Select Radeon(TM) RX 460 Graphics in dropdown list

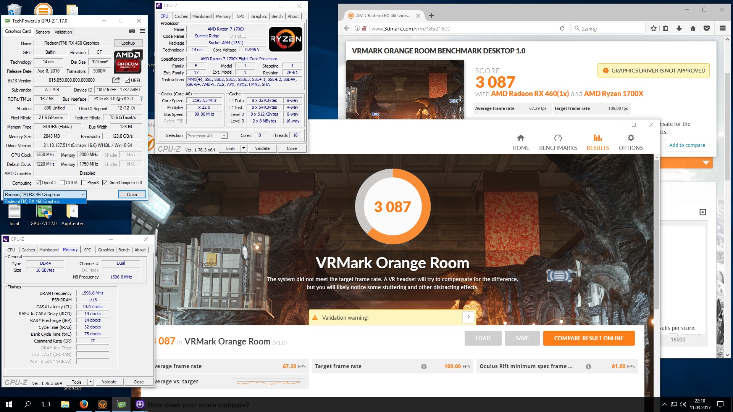[45, 201]
